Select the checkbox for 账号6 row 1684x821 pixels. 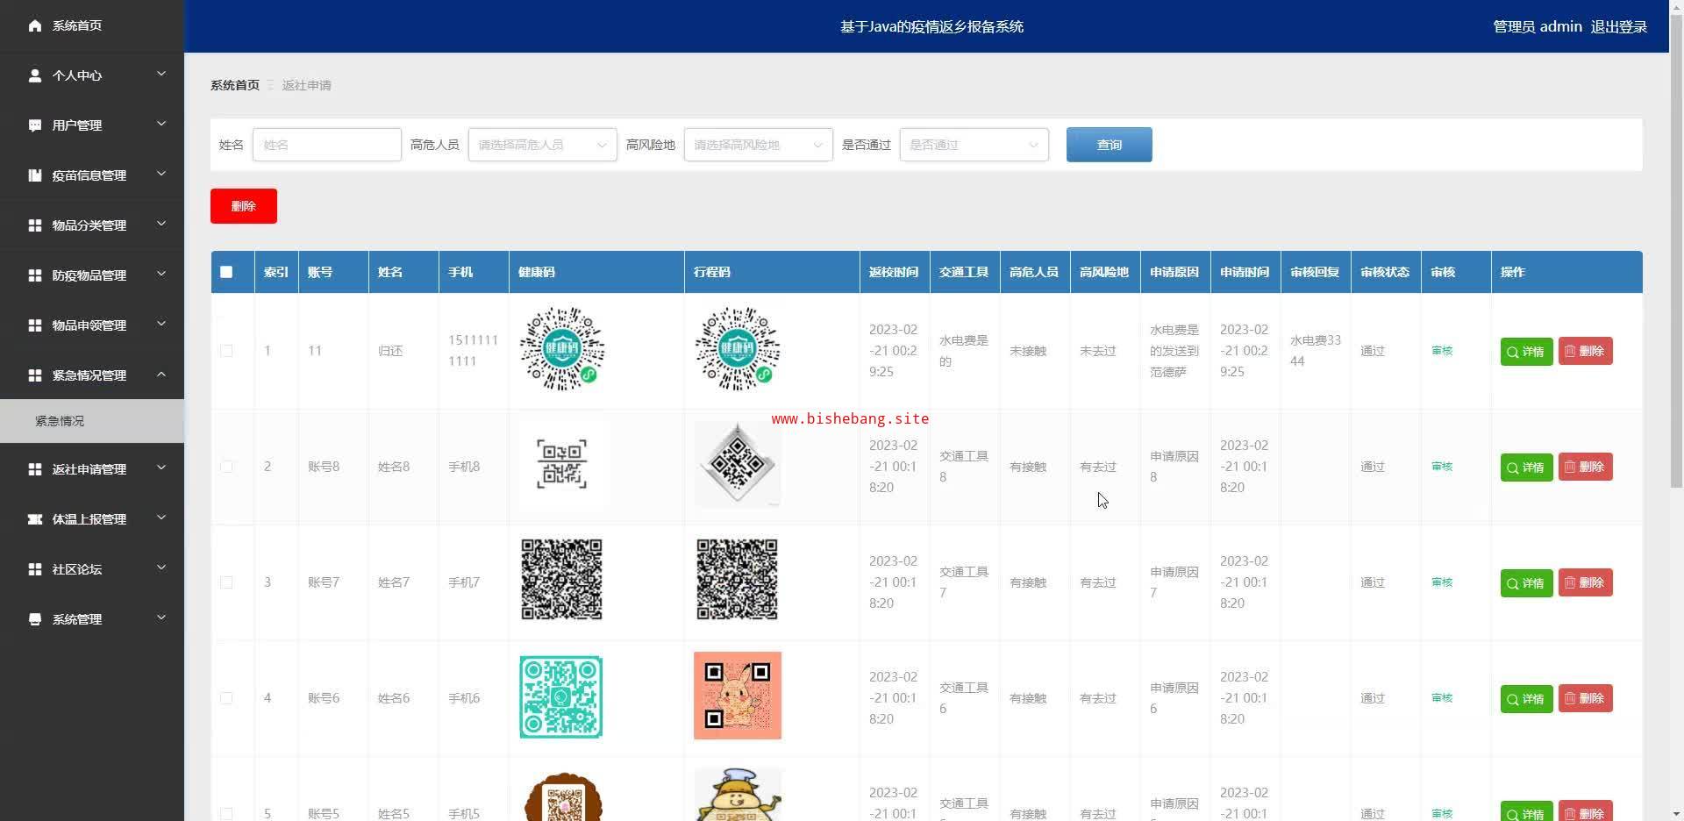[226, 698]
